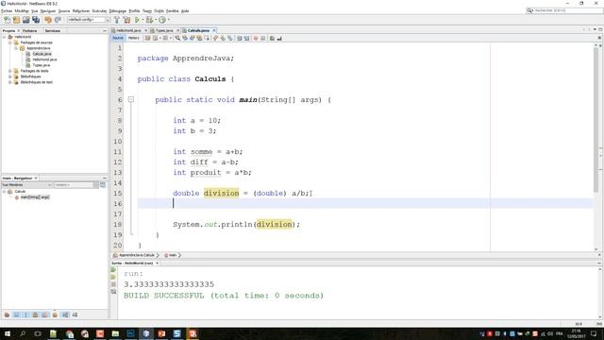
Task: Click the Stop icon in output panel
Action: pos(113,284)
